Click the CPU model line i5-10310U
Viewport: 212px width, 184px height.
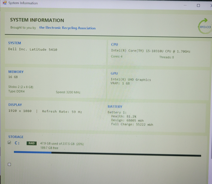151,51
